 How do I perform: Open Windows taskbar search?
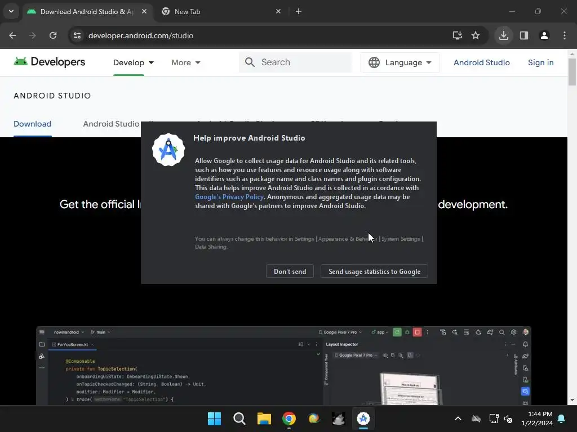point(239,418)
